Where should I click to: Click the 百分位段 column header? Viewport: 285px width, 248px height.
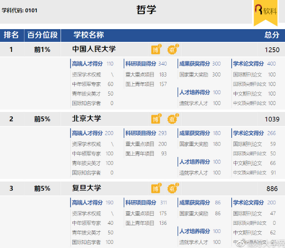(42, 35)
